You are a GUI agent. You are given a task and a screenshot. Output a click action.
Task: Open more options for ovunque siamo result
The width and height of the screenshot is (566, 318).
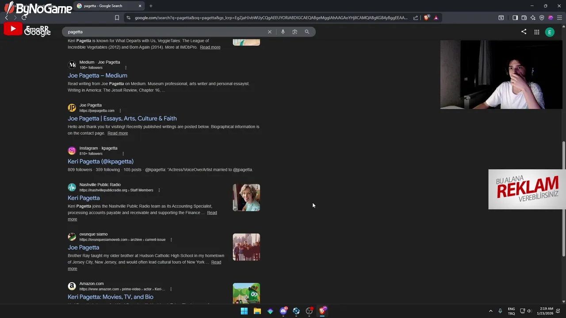pos(171,240)
